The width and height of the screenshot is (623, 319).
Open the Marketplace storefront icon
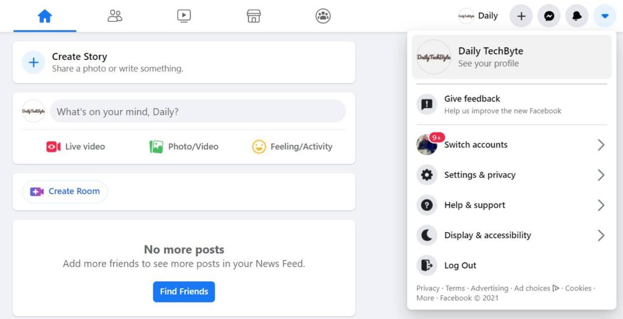click(x=254, y=16)
